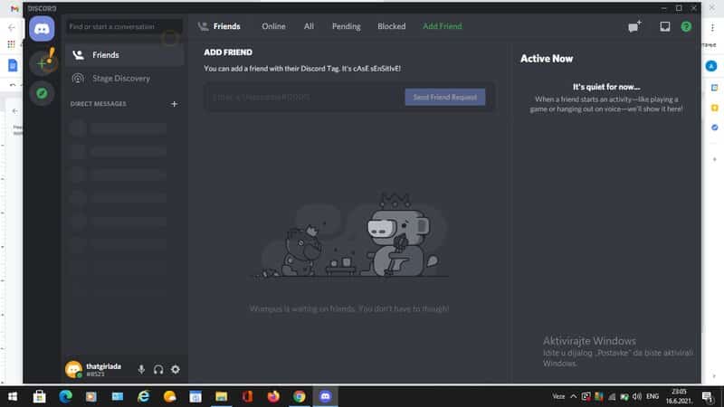Screen dimensions: 724x407
Task: Open the Pending tab
Action: click(x=347, y=26)
